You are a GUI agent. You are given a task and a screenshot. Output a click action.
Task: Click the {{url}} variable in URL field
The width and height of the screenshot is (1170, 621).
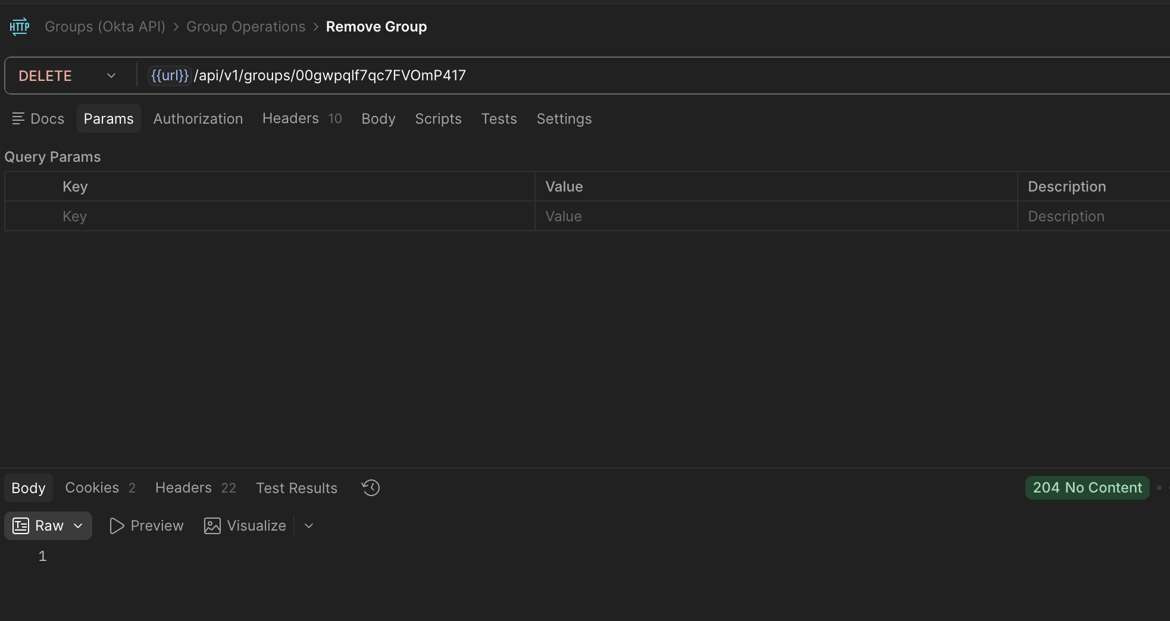click(170, 76)
